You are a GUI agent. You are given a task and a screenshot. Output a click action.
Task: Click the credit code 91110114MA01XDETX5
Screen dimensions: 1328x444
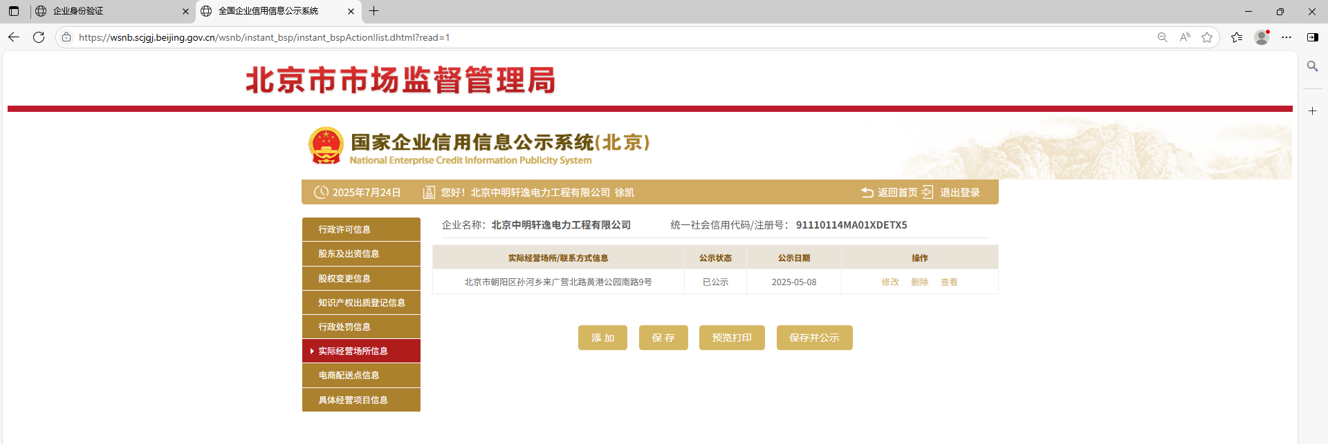point(851,225)
